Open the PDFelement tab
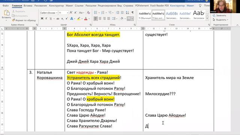Image resolution: width=240 pixels, height=135 pixels. [x=142, y=6]
